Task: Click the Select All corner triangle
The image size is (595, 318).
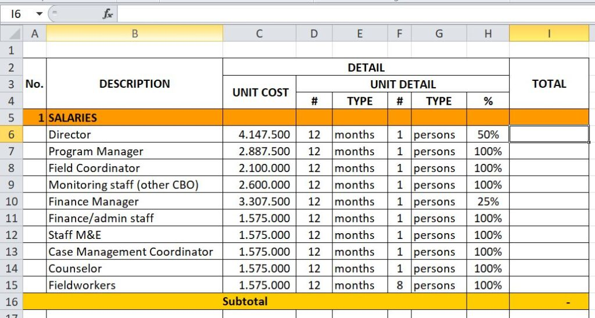Action: pos(12,34)
